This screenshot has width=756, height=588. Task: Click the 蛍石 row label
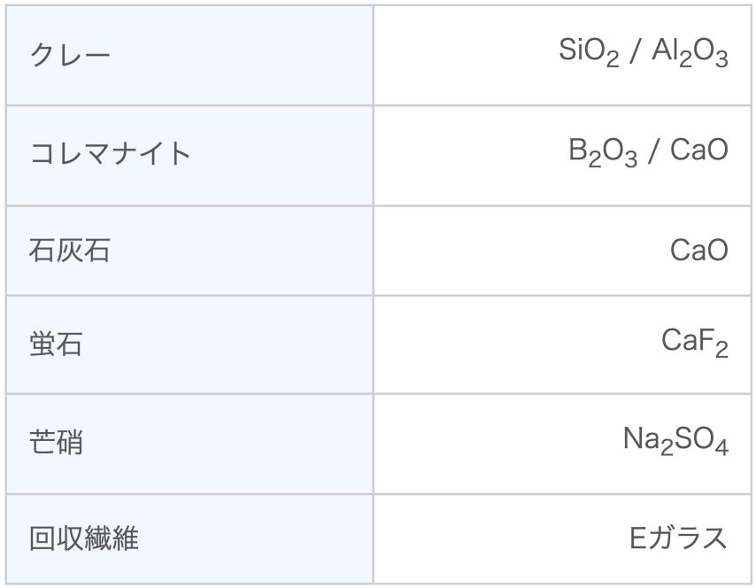pyautogui.click(x=57, y=344)
